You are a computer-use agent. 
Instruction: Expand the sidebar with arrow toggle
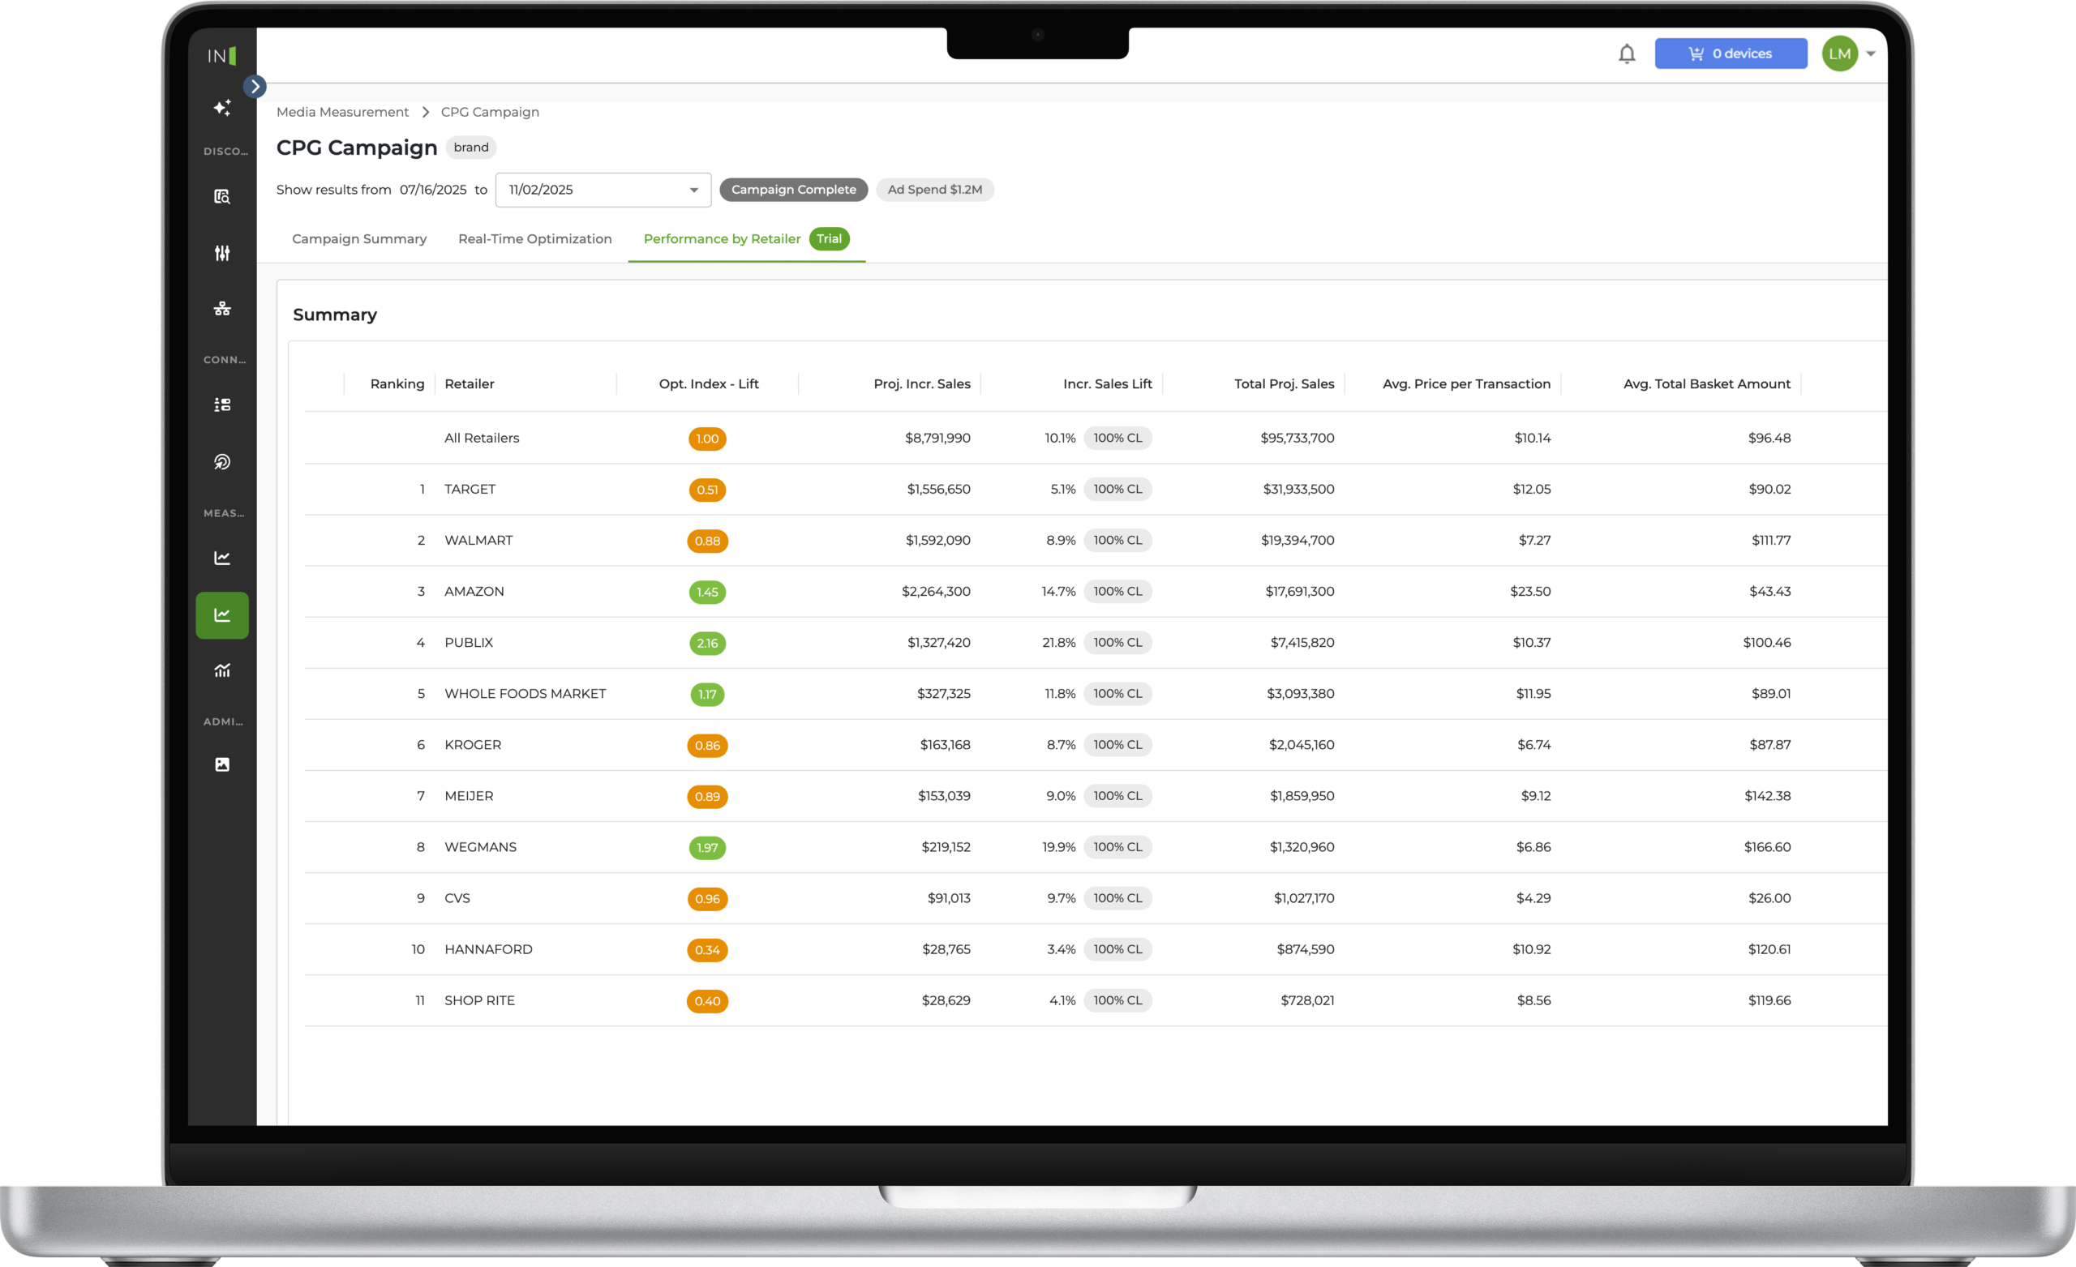(255, 86)
